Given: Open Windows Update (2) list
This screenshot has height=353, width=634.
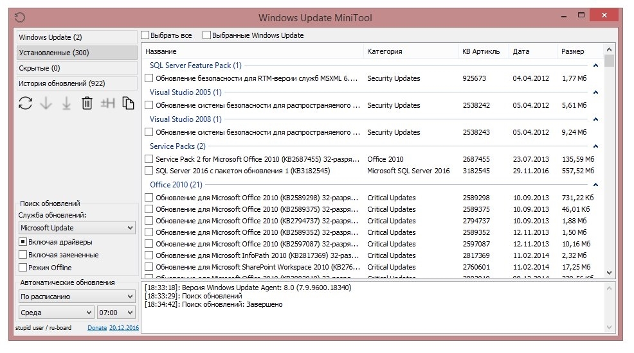Looking at the screenshot, I should tap(77, 37).
